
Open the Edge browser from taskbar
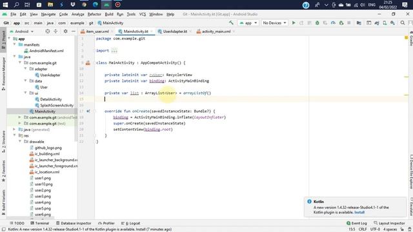point(96,5)
